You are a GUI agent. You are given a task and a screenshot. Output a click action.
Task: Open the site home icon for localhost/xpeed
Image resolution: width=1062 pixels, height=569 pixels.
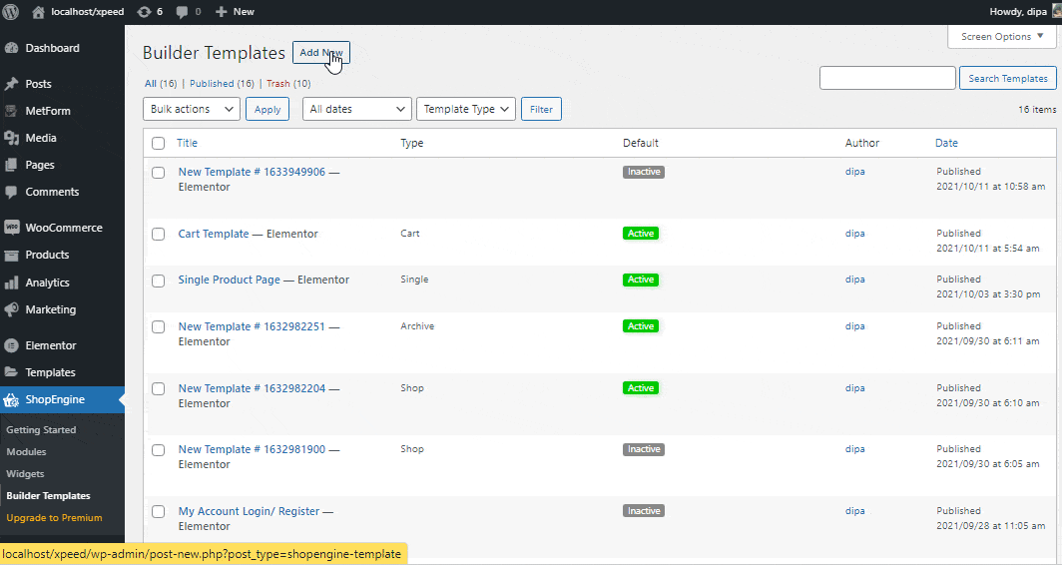coord(38,12)
